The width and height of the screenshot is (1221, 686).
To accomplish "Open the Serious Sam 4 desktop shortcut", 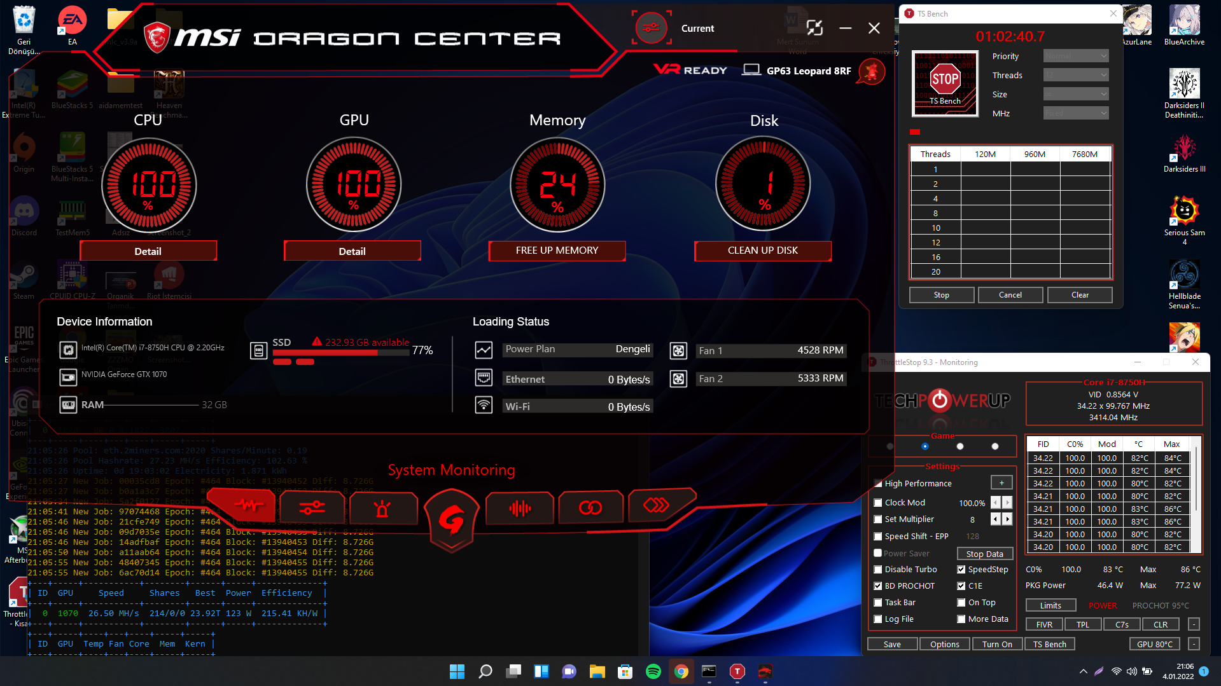I will (1184, 221).
